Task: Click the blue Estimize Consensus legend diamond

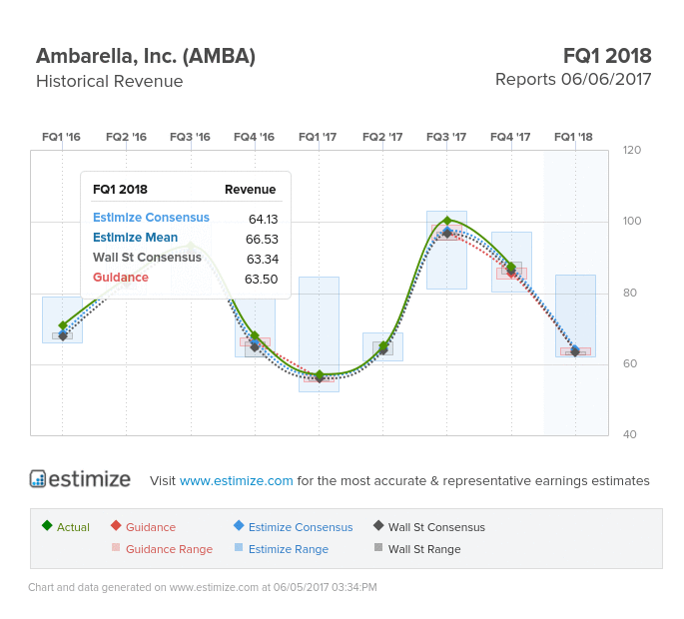Action: point(239,525)
